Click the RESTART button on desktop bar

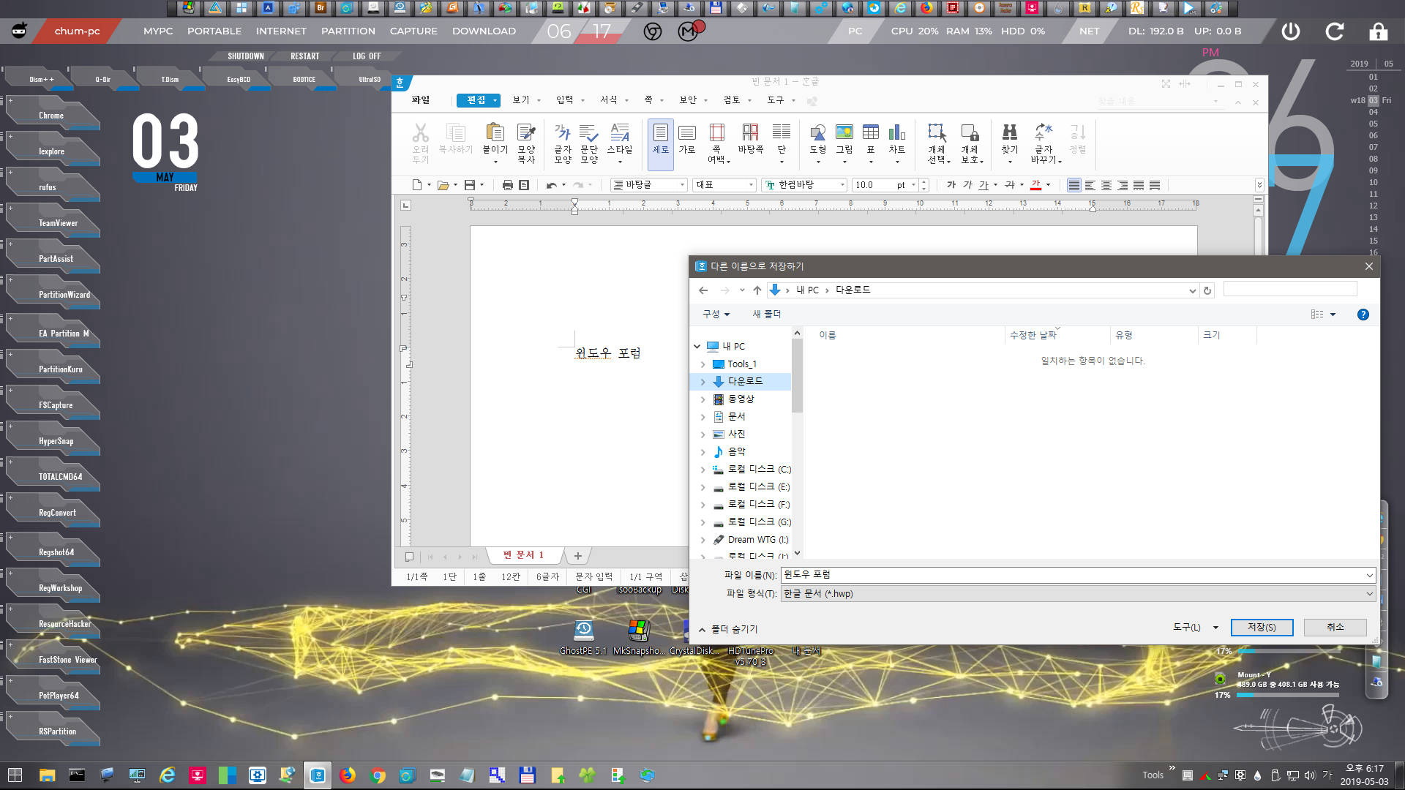tap(304, 56)
